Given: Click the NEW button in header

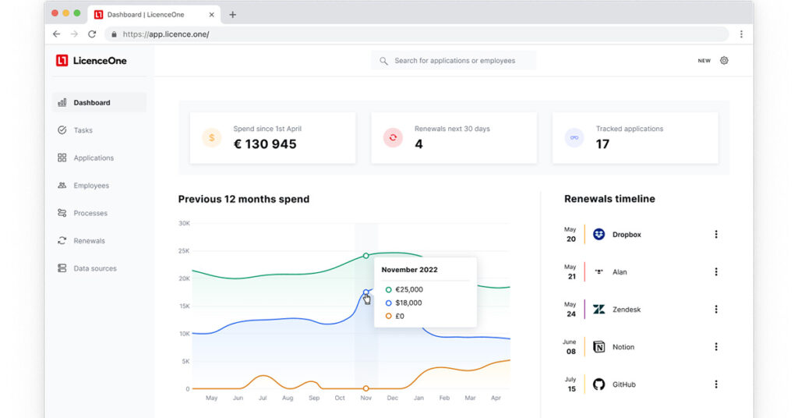Looking at the screenshot, I should (704, 61).
